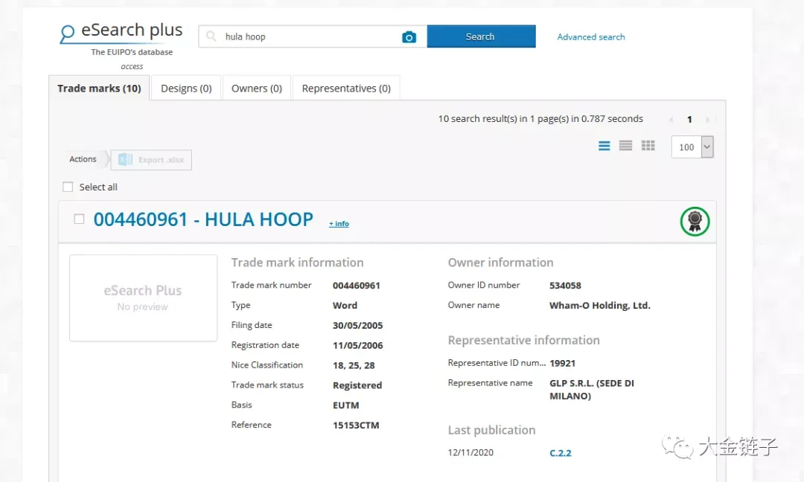Image resolution: width=804 pixels, height=482 pixels.
Task: Switch to grid view icon
Action: 648,146
